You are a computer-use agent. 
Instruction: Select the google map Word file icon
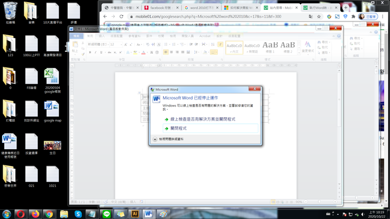tap(53, 111)
